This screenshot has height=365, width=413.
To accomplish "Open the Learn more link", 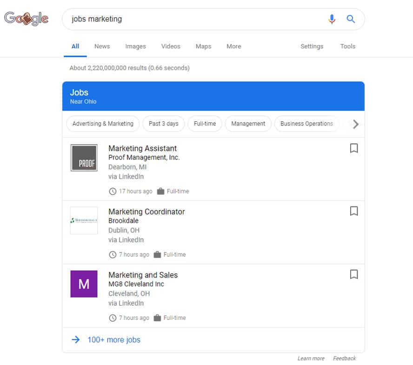I will point(311,358).
